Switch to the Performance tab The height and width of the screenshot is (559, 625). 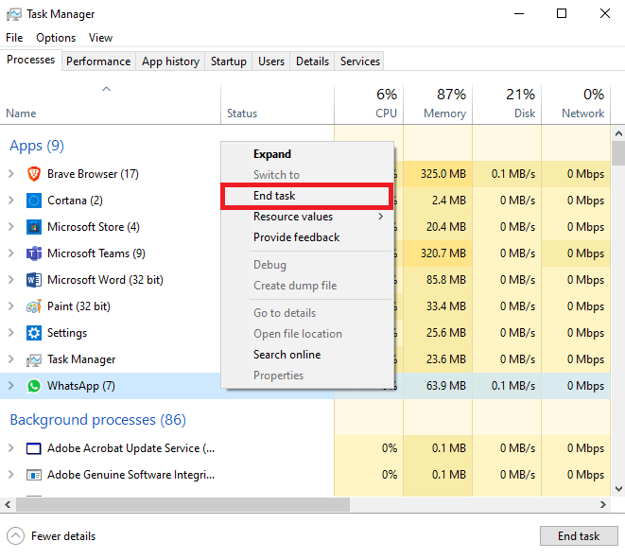98,61
